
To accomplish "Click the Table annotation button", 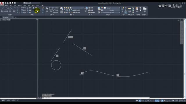I will (56, 12).
